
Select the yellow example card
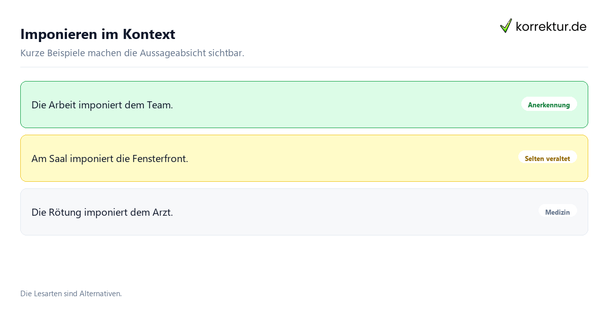coord(304,158)
